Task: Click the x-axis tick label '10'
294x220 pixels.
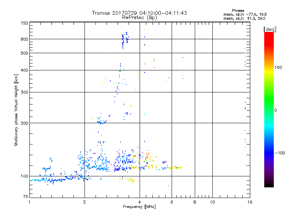Action: click(x=212, y=202)
